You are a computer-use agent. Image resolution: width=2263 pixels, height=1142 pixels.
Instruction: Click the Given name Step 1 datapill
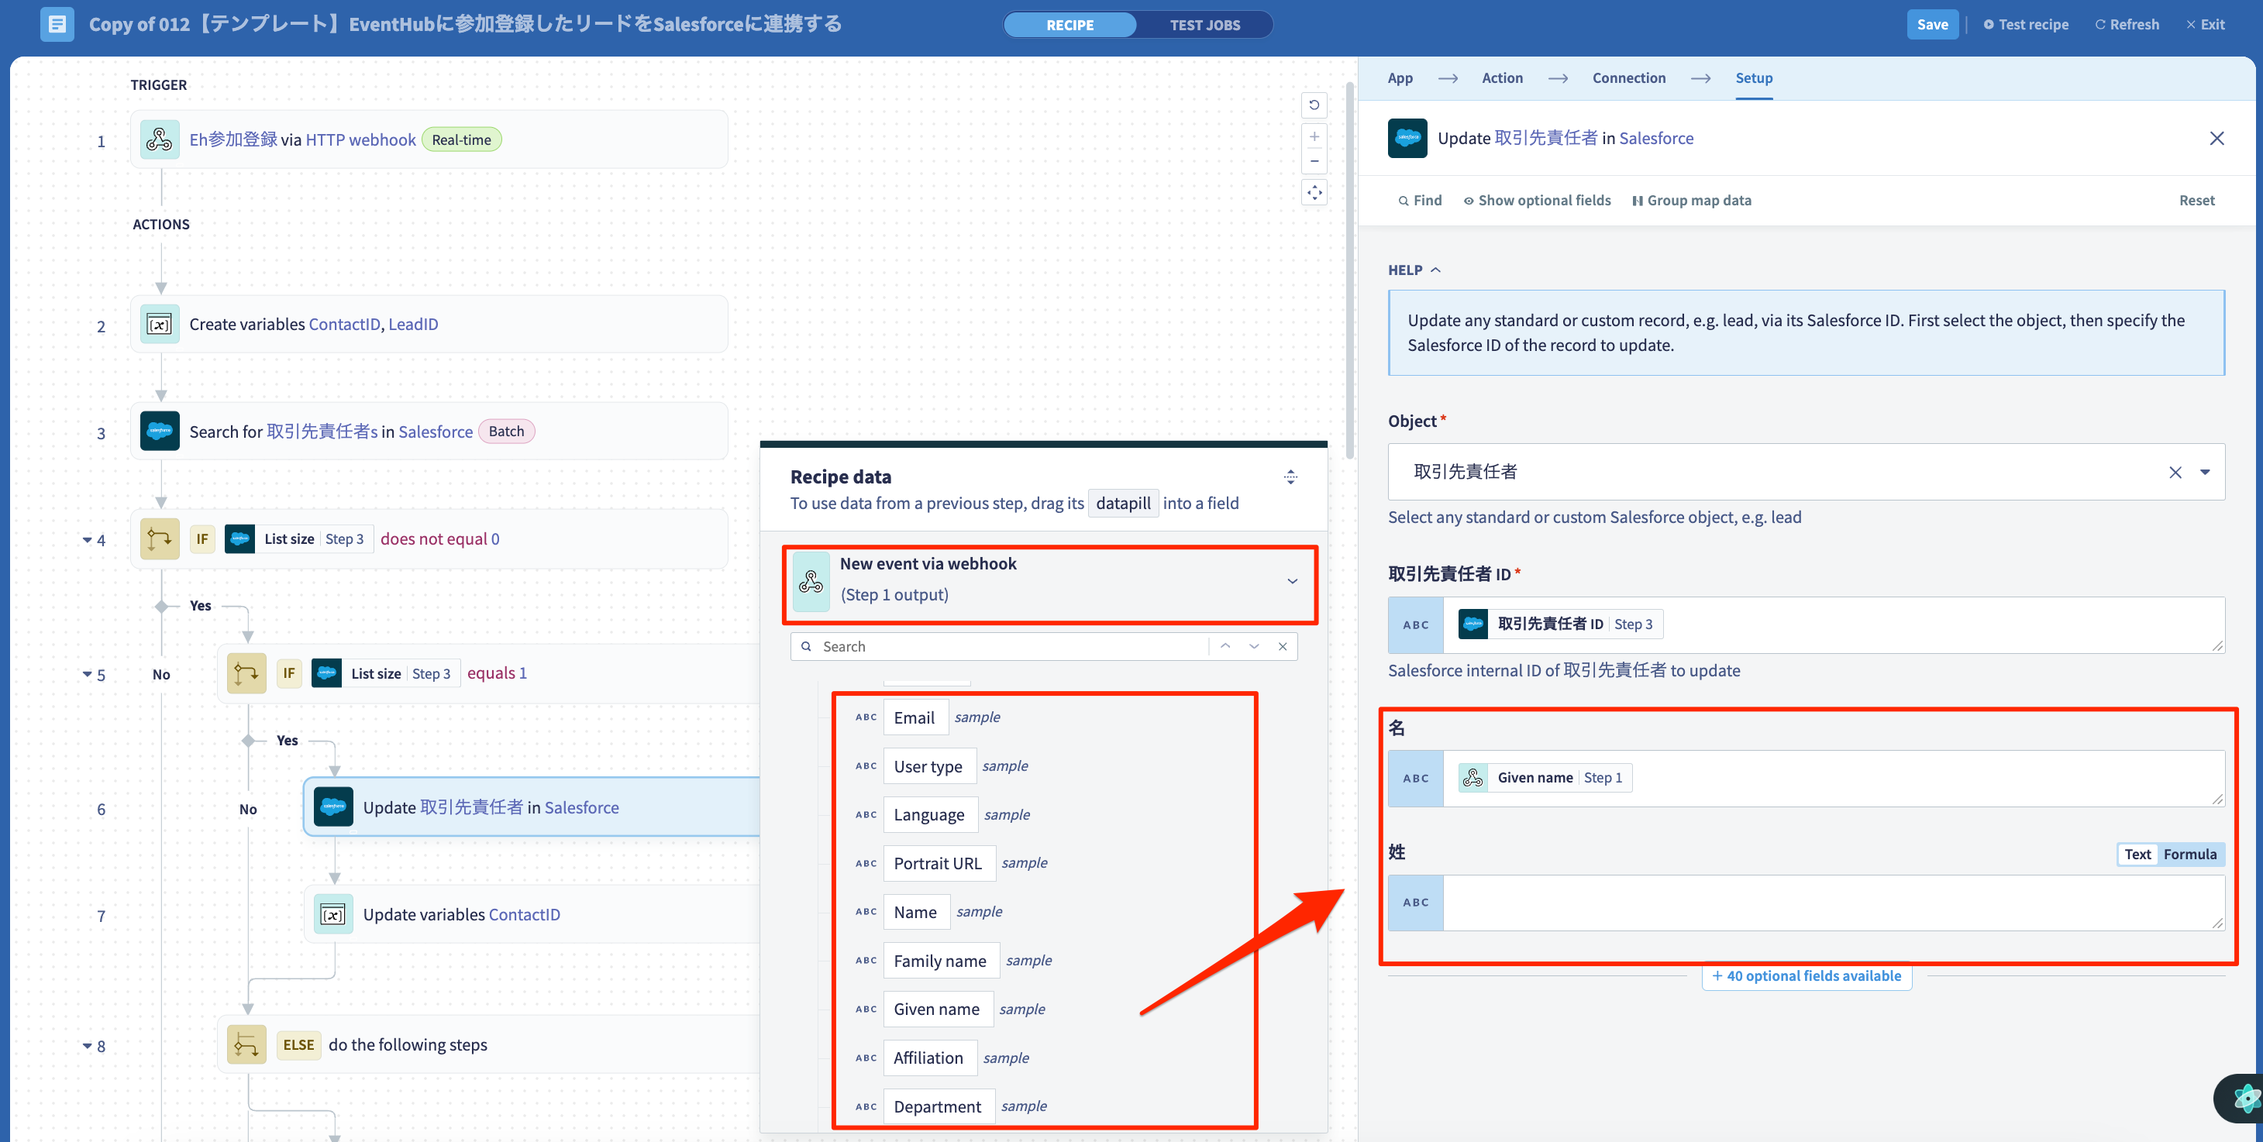pos(1545,777)
